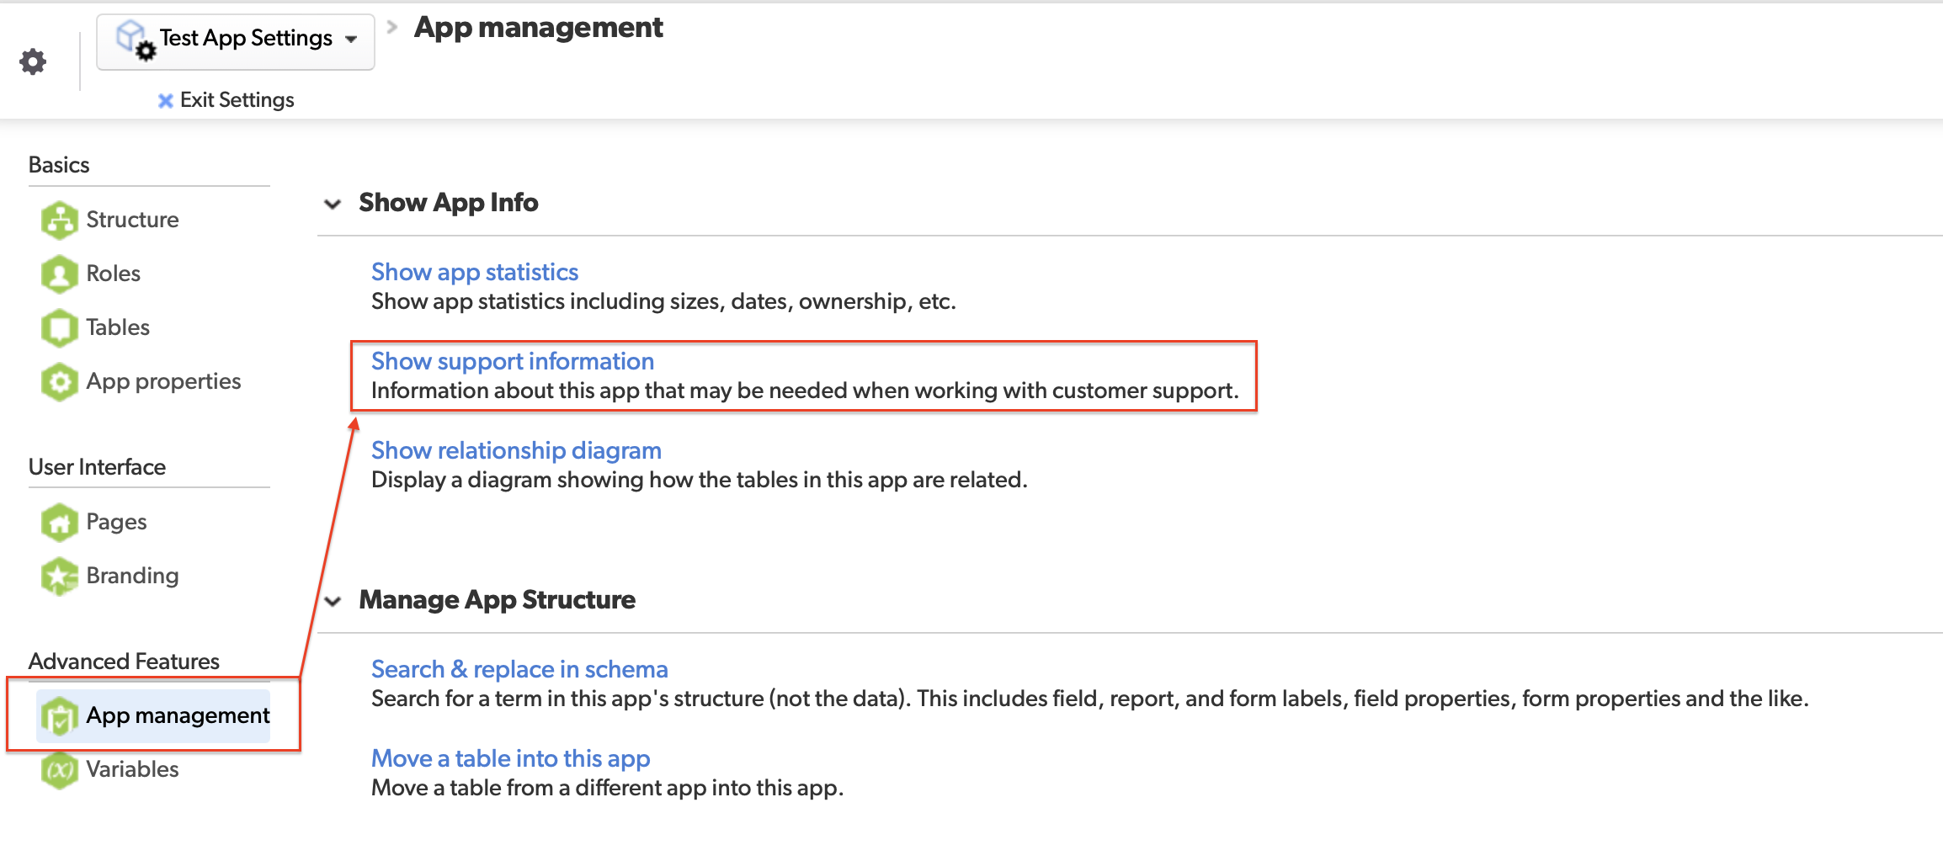1943x845 pixels.
Task: Open Show app statistics link
Action: 475,272
